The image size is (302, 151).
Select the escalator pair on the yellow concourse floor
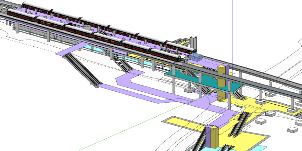(x=240, y=124)
